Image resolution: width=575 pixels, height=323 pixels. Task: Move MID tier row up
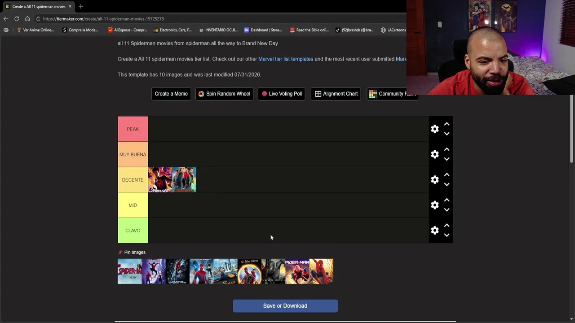tap(447, 200)
